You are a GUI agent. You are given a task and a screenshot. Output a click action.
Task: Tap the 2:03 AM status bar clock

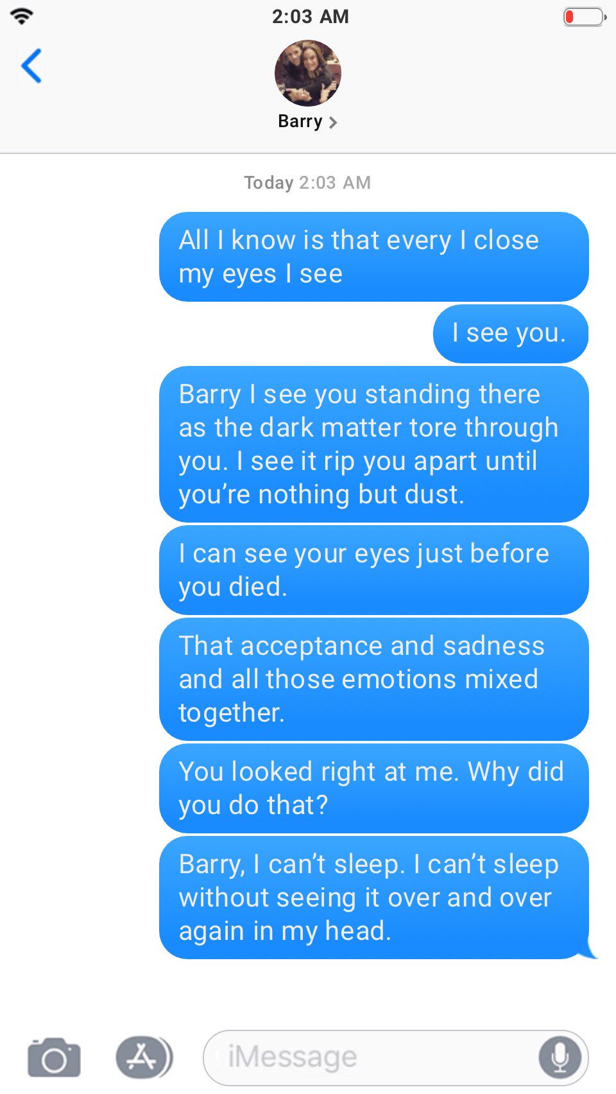pyautogui.click(x=310, y=16)
